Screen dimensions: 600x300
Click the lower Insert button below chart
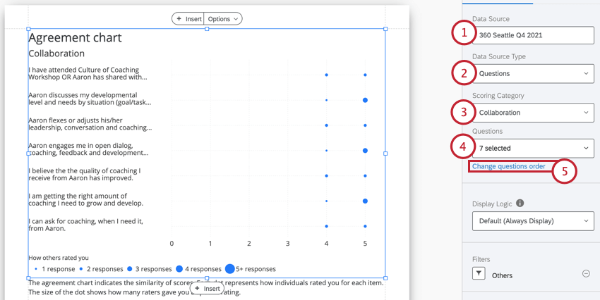pos(208,289)
